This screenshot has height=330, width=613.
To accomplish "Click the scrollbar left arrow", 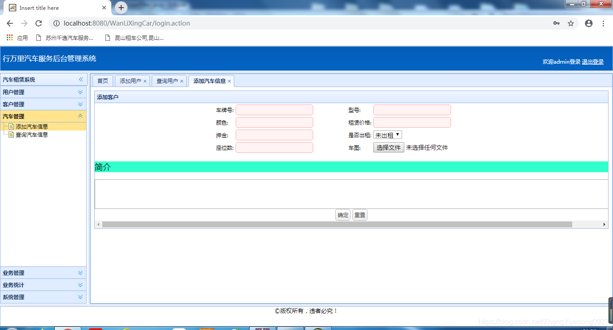I will [99, 224].
